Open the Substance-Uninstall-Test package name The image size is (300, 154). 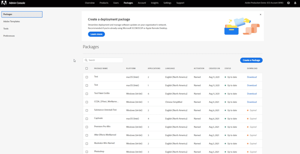[105, 110]
